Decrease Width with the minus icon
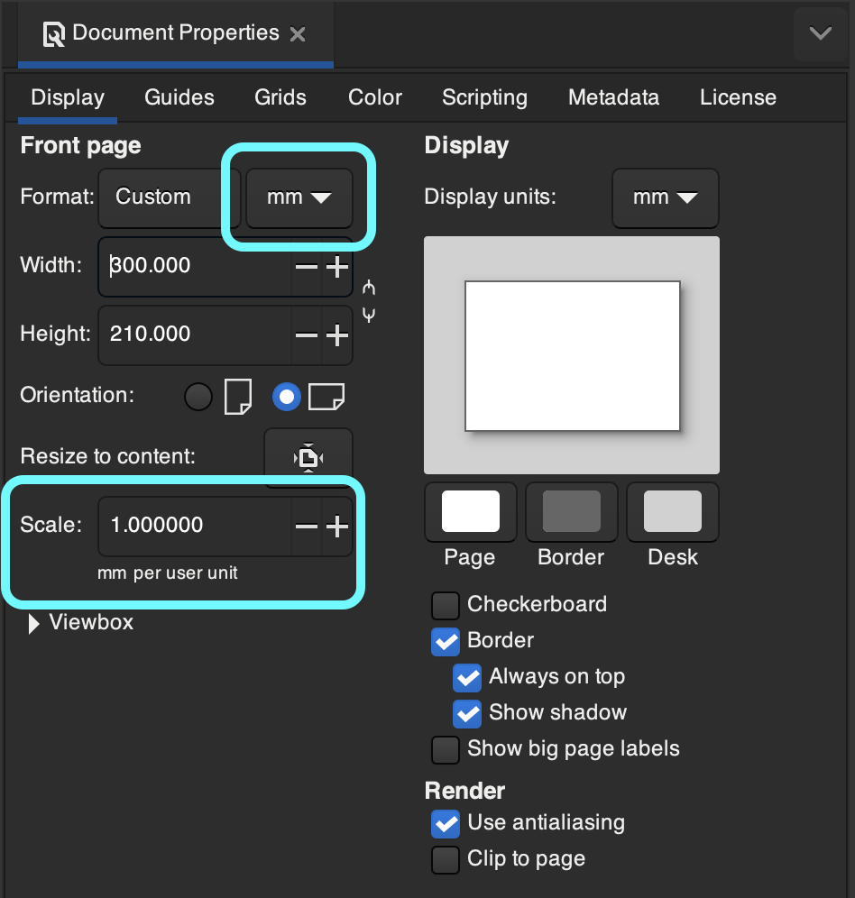 point(307,267)
